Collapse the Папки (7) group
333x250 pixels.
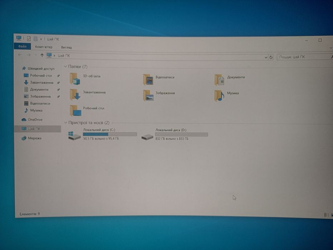coord(65,66)
